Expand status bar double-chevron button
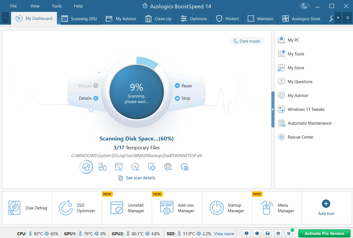Viewport: 353px width, 238px height. point(289,234)
